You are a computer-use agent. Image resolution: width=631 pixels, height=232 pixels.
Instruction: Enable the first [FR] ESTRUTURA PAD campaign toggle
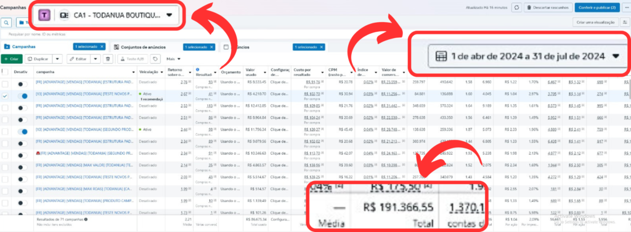pyautogui.click(x=23, y=84)
